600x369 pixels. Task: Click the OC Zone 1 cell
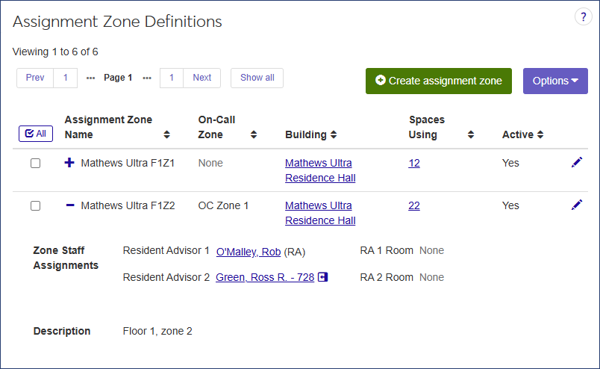pos(223,205)
